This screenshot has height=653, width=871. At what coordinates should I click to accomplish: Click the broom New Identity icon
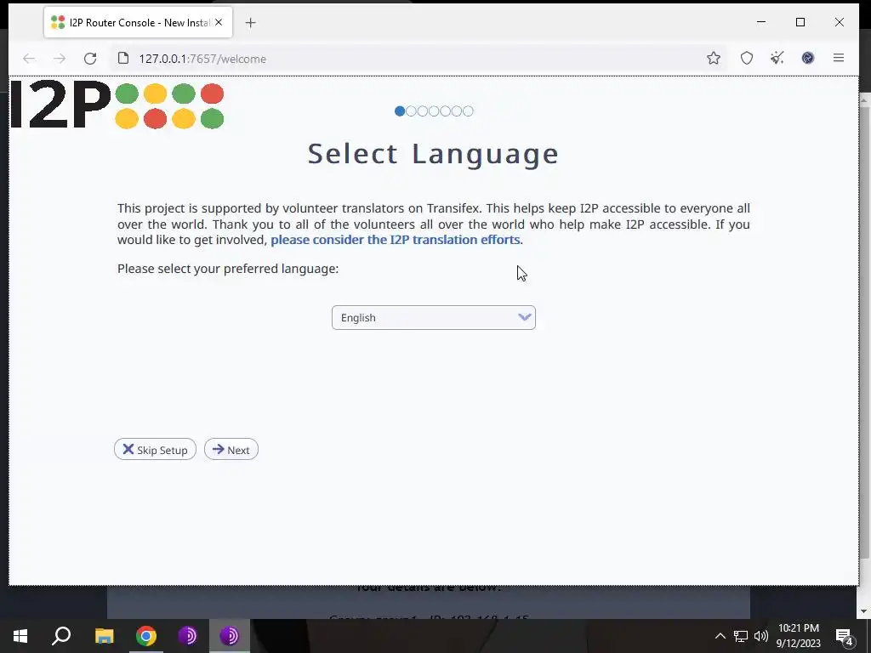coord(777,58)
